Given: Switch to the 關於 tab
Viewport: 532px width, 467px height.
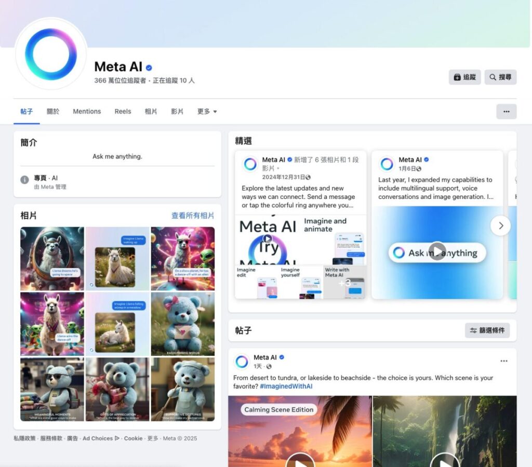Looking at the screenshot, I should coord(53,112).
